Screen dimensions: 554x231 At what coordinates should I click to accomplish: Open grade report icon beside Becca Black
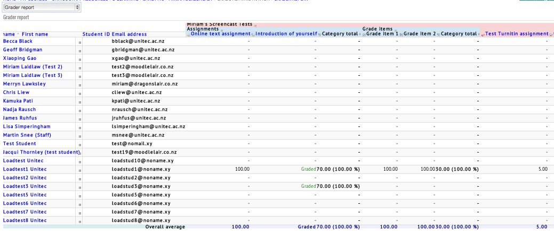point(80,42)
